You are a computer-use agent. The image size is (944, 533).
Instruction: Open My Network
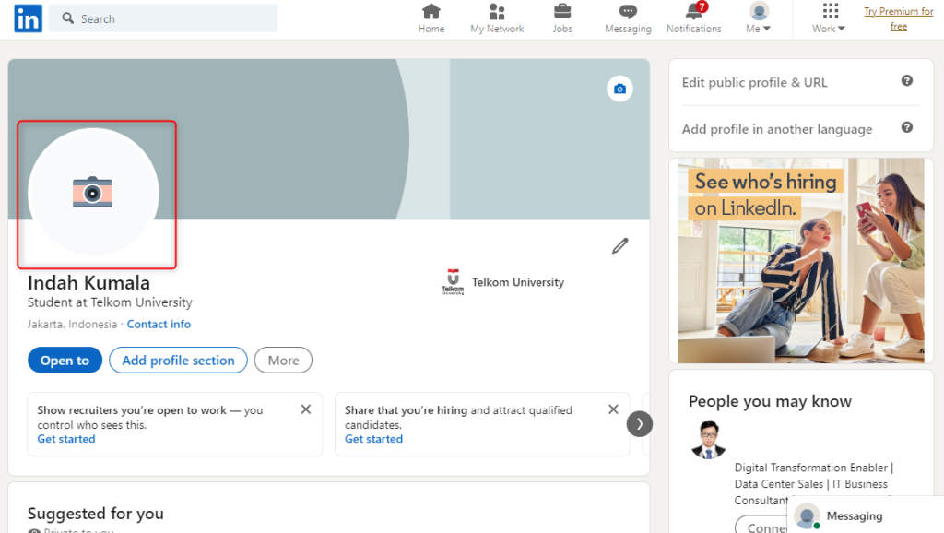497,18
